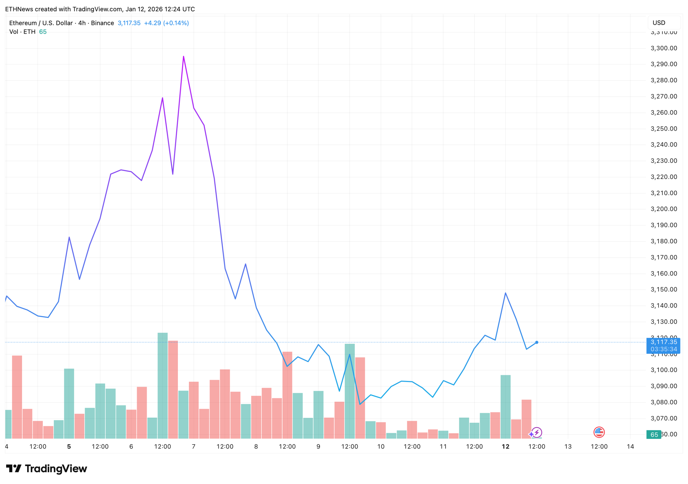Click the purple lightning bolt event icon
Viewport: 688px width, 484px height.
click(536, 432)
